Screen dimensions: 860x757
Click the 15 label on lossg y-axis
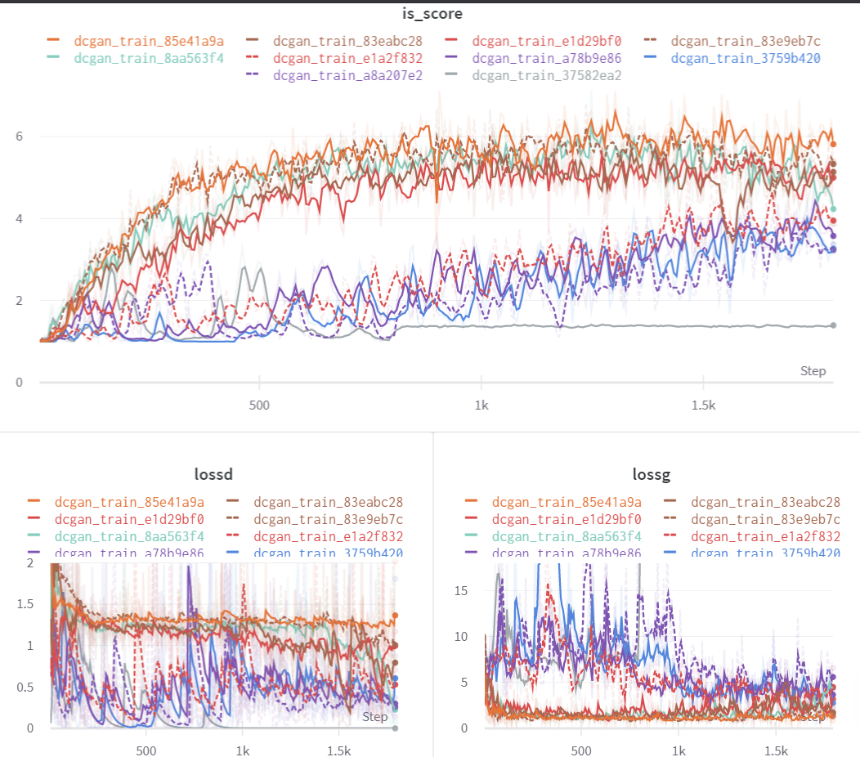(461, 591)
